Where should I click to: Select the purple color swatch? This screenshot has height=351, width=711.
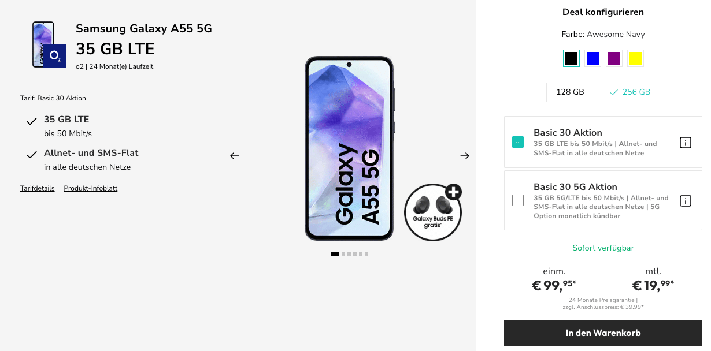pyautogui.click(x=614, y=58)
